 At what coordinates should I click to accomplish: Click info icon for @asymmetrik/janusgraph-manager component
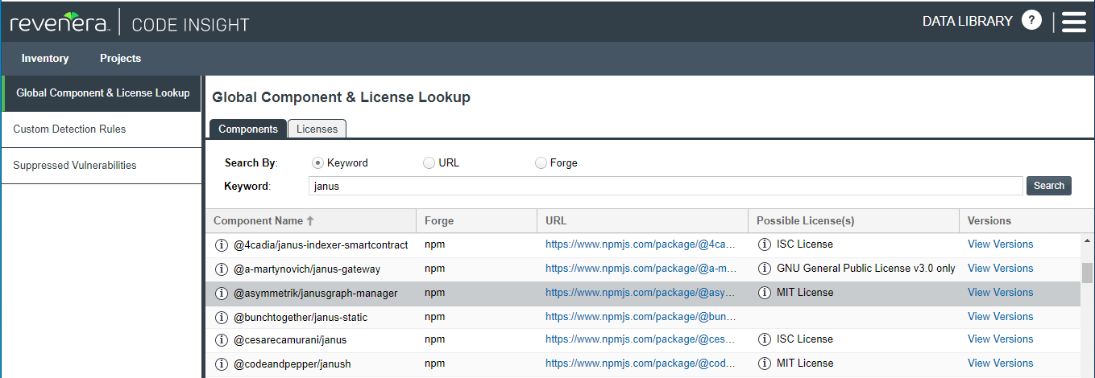pyautogui.click(x=222, y=293)
